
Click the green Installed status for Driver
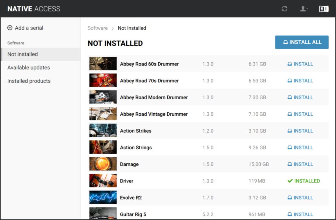[x=303, y=181]
